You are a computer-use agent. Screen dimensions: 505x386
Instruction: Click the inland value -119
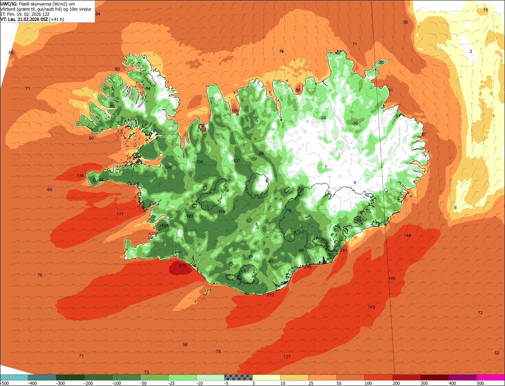(221, 212)
